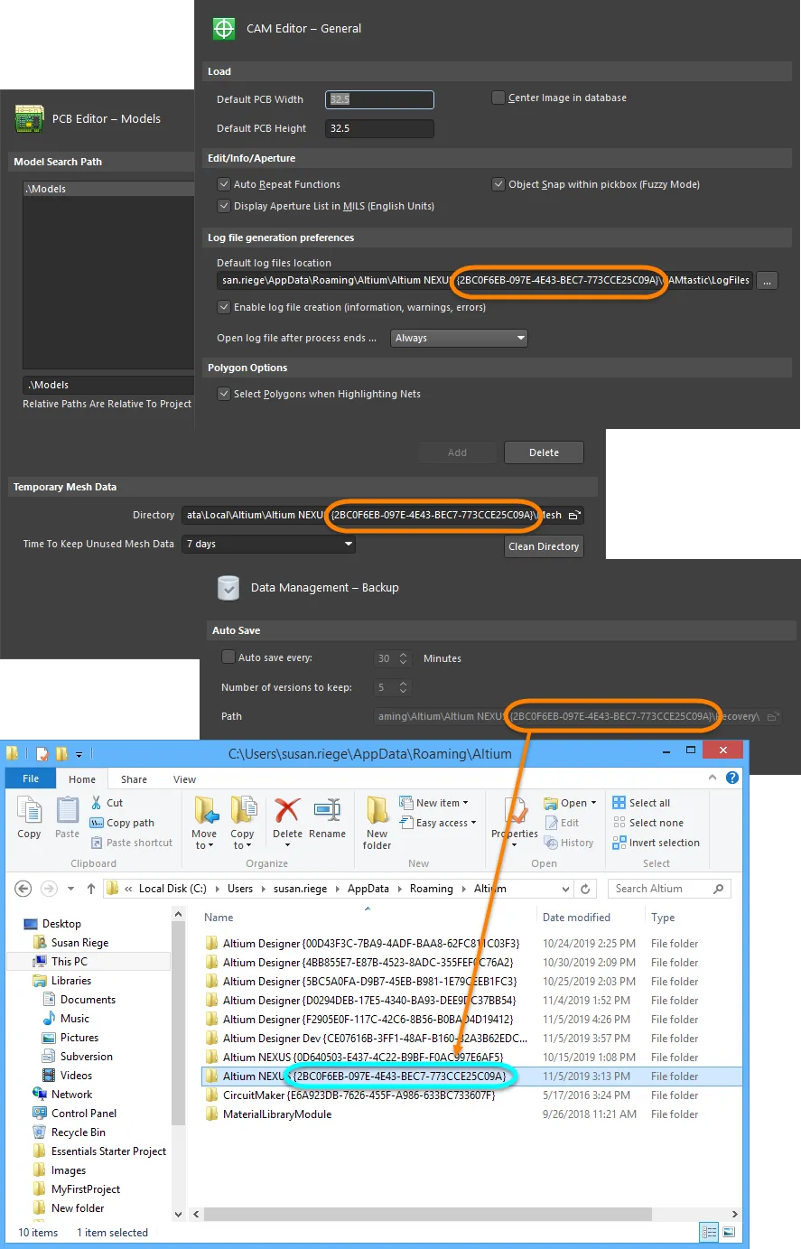
Task: Collapse the ribbon with the chevron
Action: pyautogui.click(x=713, y=778)
